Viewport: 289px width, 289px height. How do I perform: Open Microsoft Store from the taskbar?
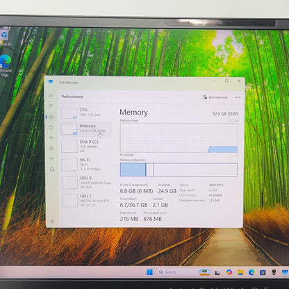point(263,272)
